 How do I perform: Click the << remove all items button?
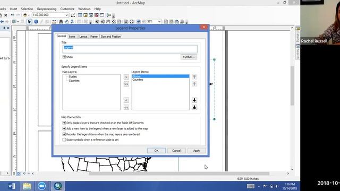pyautogui.click(x=126, y=107)
